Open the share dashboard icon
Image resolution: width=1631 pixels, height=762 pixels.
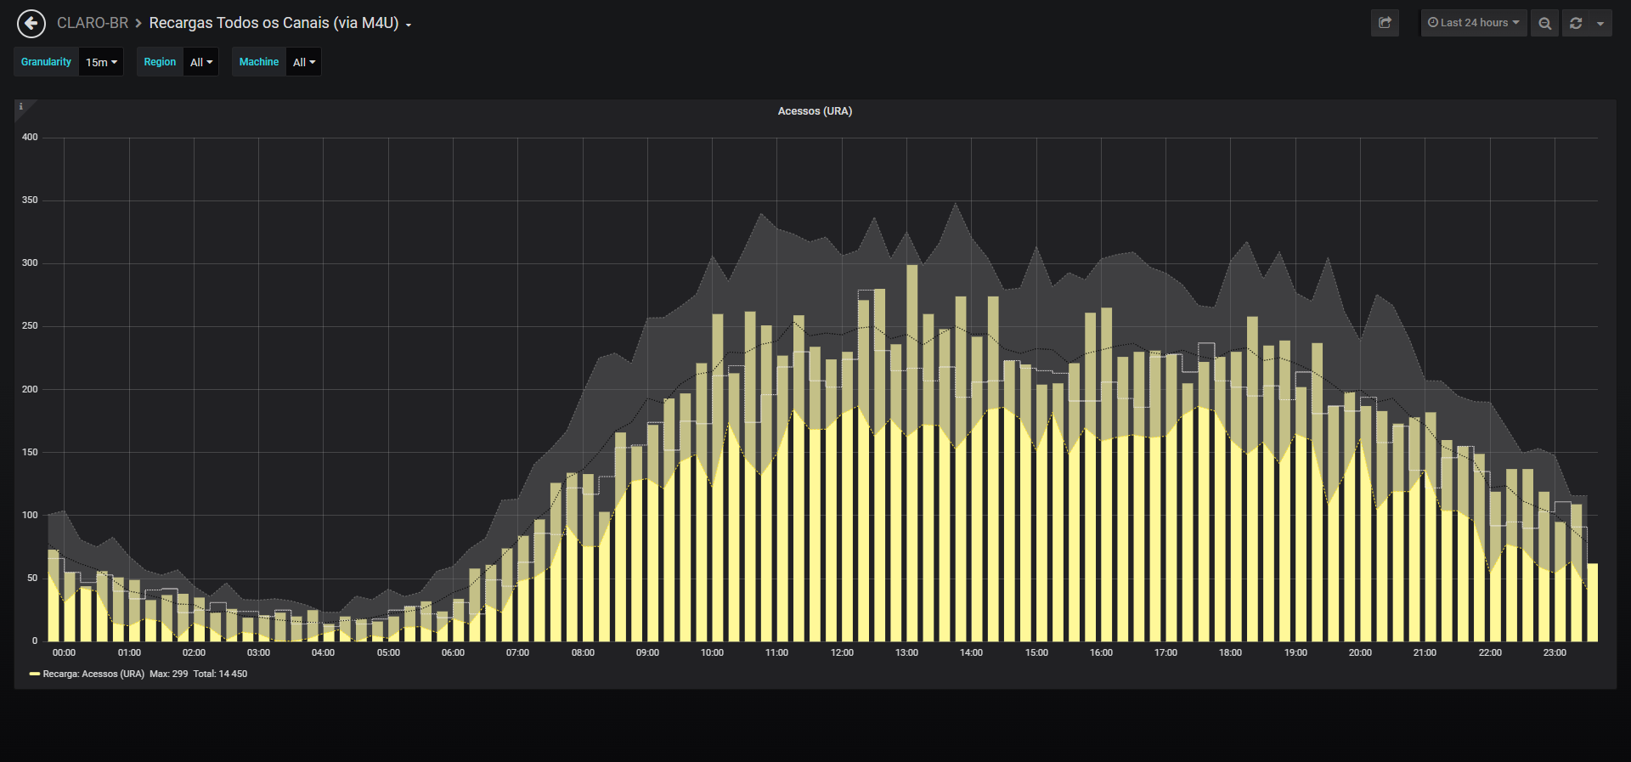[1385, 23]
